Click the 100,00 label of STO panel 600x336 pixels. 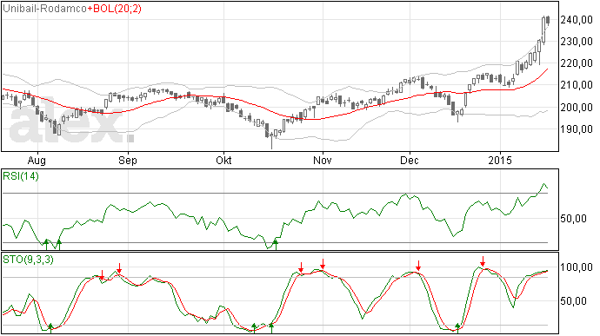[577, 267]
